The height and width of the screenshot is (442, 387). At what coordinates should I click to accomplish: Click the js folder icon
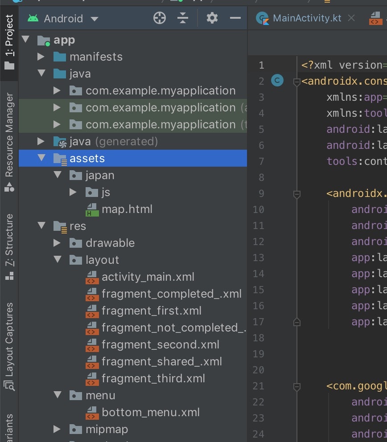coord(92,192)
